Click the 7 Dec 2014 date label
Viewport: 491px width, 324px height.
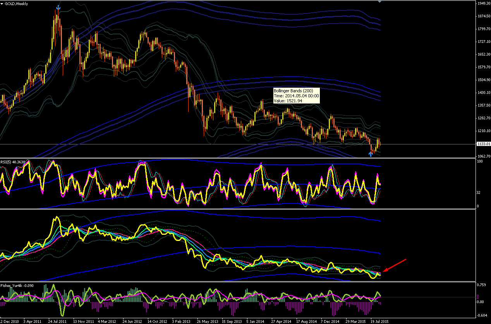[x=330, y=321]
